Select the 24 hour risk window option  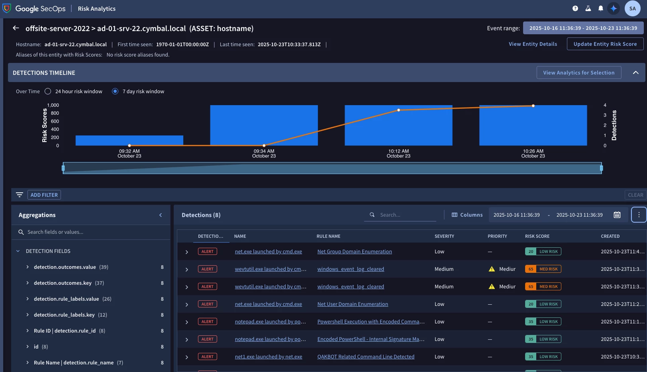pyautogui.click(x=48, y=91)
